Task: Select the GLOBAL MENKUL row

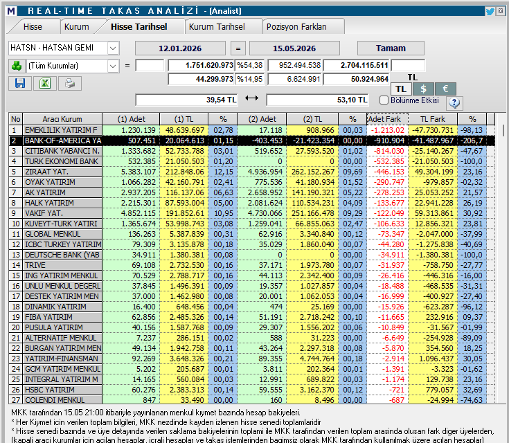Action: (251, 234)
